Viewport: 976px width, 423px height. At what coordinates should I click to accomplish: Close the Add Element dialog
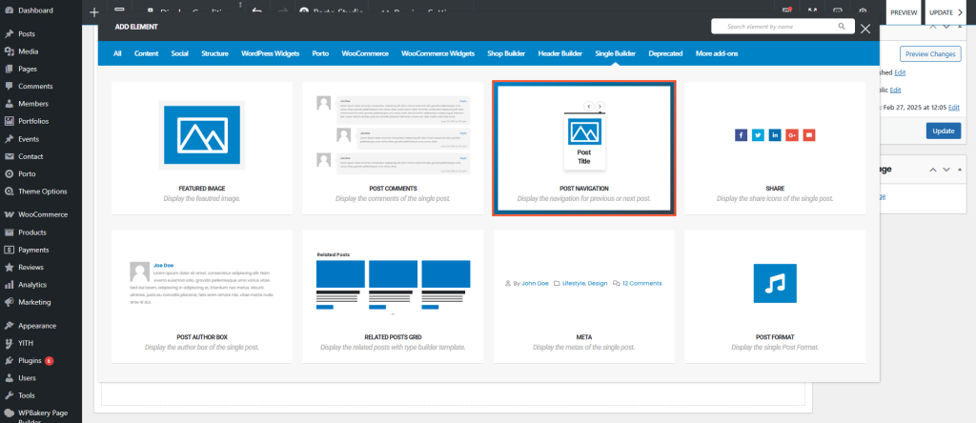tap(865, 29)
